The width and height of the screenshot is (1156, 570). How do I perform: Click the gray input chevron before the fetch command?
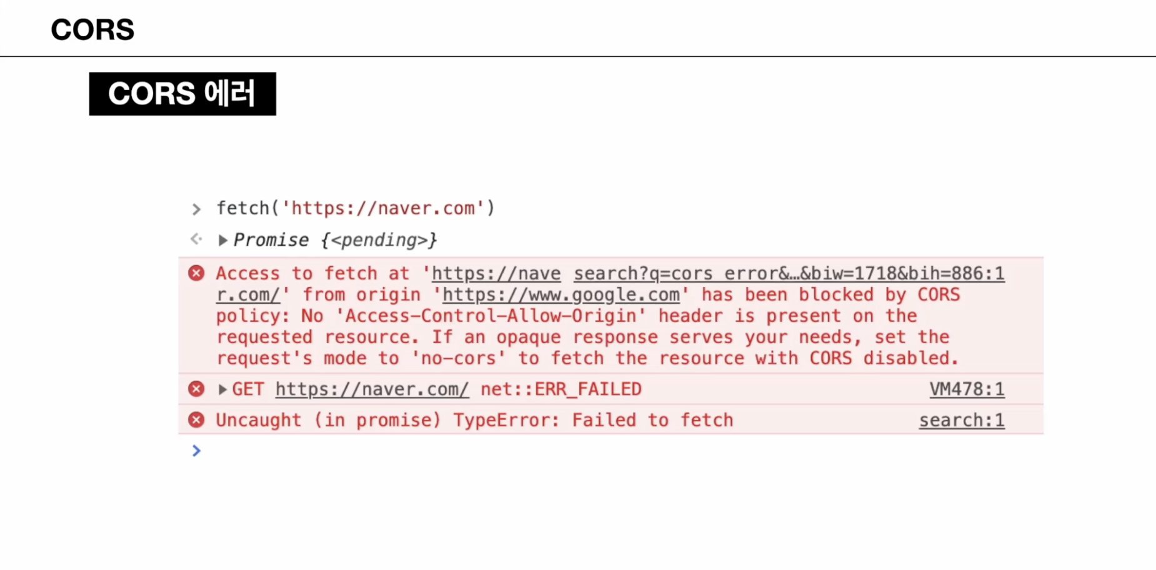point(196,209)
